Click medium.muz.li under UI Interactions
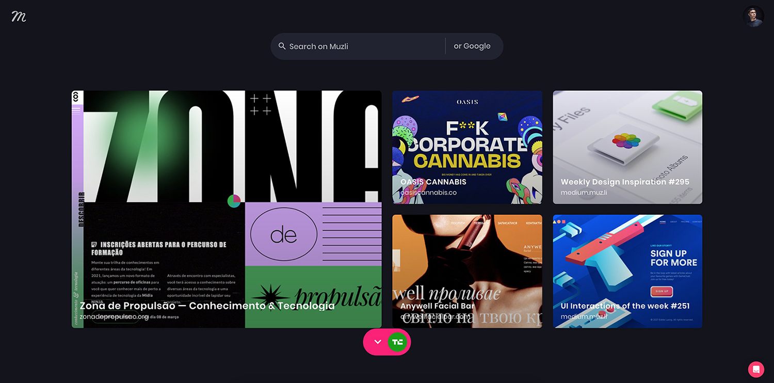This screenshot has height=383, width=774. click(584, 316)
